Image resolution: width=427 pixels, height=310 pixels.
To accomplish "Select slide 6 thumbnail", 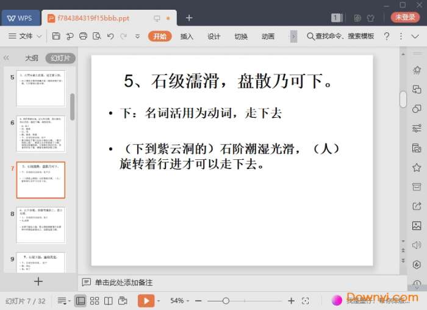I will pyautogui.click(x=41, y=134).
